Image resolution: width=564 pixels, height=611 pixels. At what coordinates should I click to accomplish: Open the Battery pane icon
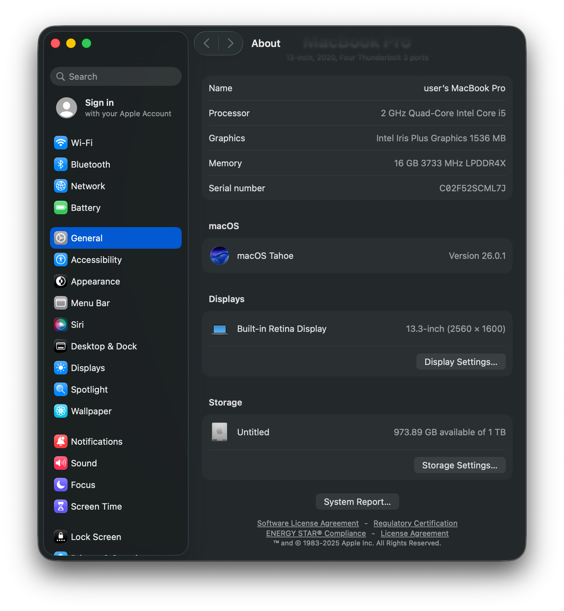[x=61, y=207]
